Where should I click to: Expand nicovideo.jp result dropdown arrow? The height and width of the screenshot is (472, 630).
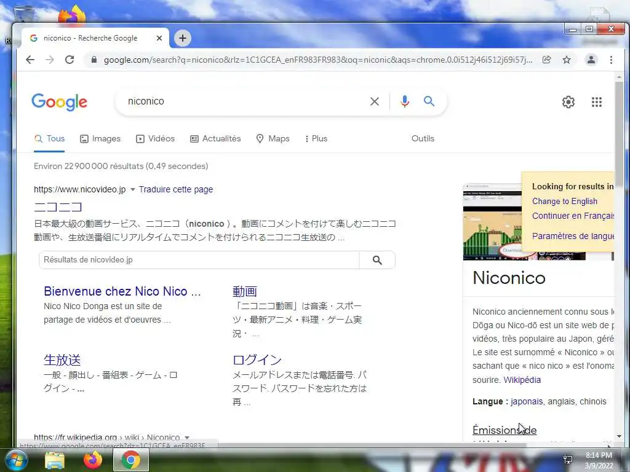point(133,189)
